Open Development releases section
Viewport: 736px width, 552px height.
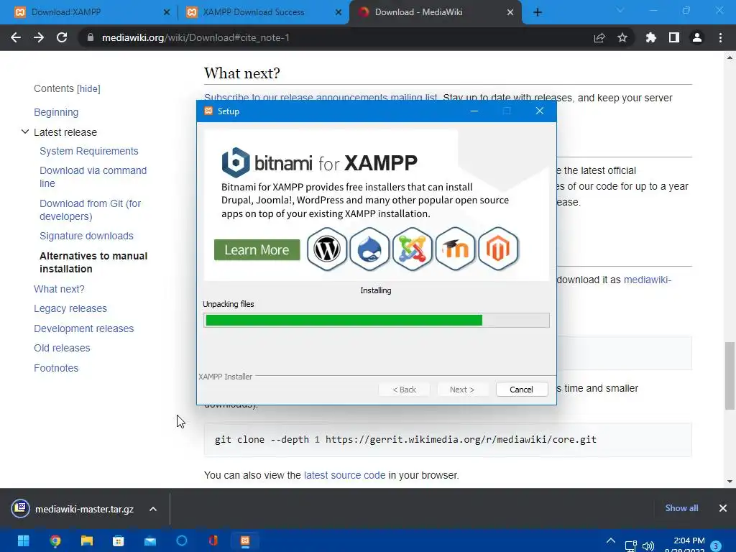83,328
